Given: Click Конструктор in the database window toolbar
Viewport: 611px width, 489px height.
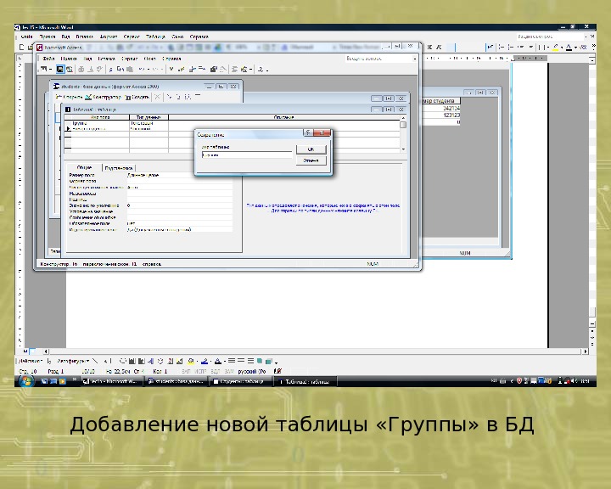Looking at the screenshot, I should click(103, 97).
